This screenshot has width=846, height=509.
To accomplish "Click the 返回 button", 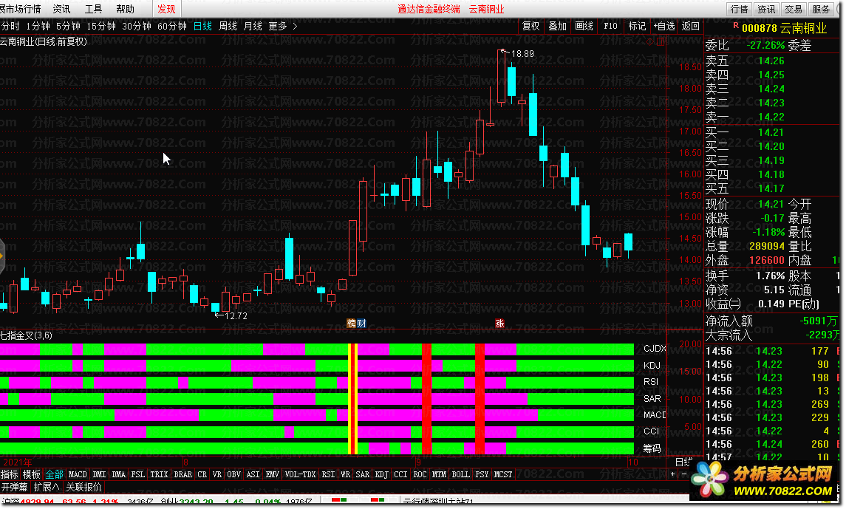I will tap(691, 26).
